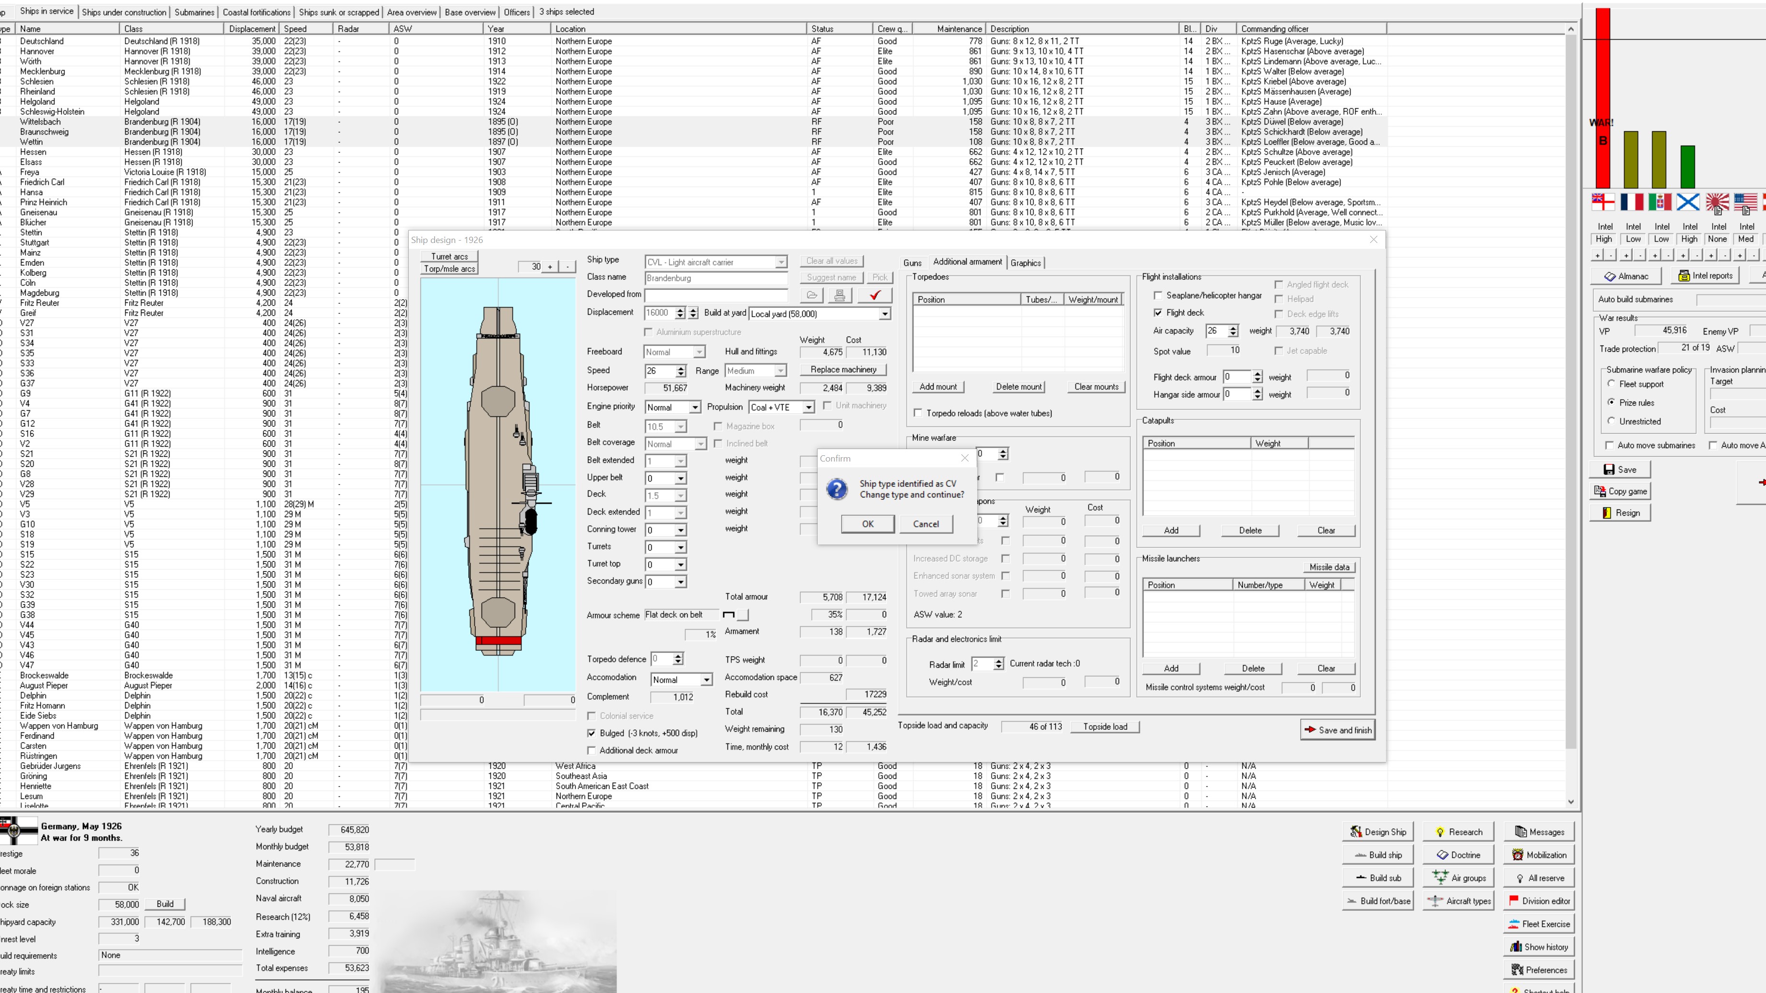Open the Design Ship screen
This screenshot has width=1766, height=993.
click(1379, 832)
